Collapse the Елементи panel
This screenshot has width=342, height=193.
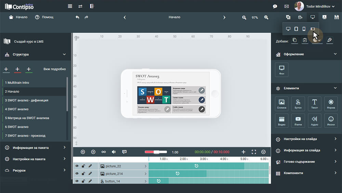point(335,88)
